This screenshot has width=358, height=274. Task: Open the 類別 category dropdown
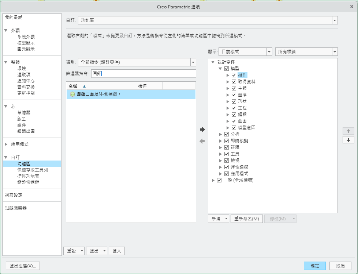click(193, 62)
